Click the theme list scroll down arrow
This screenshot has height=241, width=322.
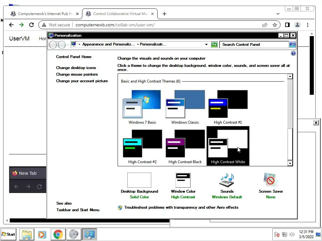(x=290, y=163)
